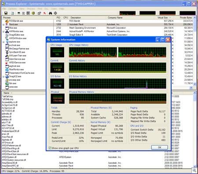Select AREXSystem.dll in the lower pane
The width and height of the screenshot is (198, 174).
point(9,157)
